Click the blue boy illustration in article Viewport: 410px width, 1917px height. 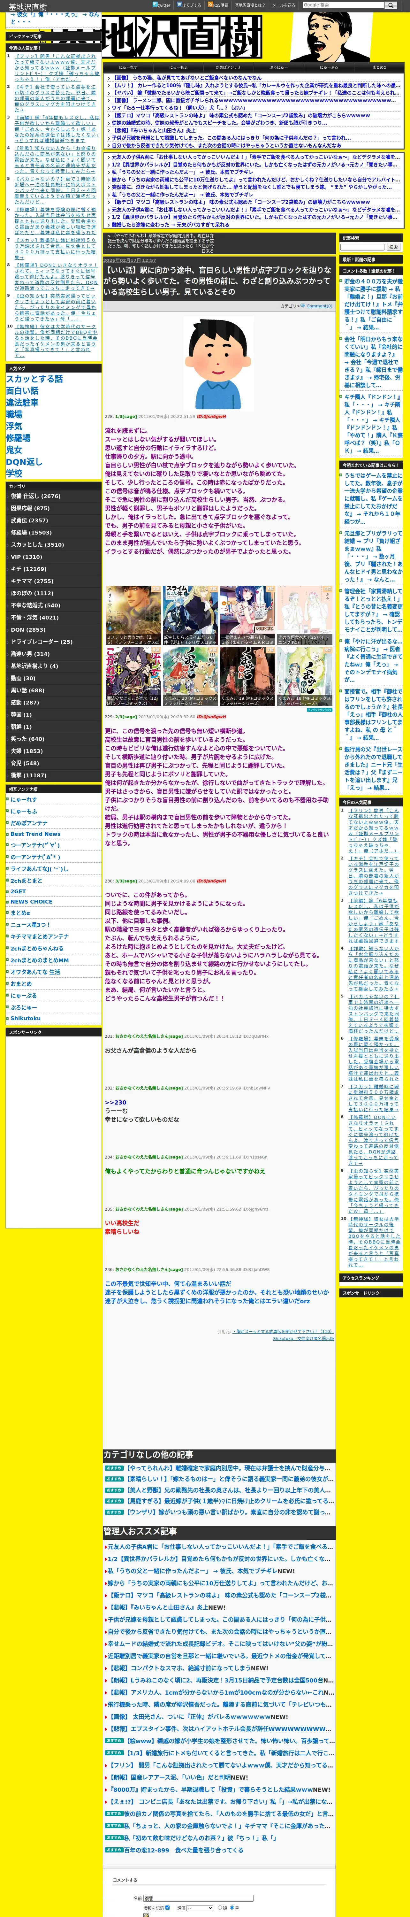(x=219, y=363)
